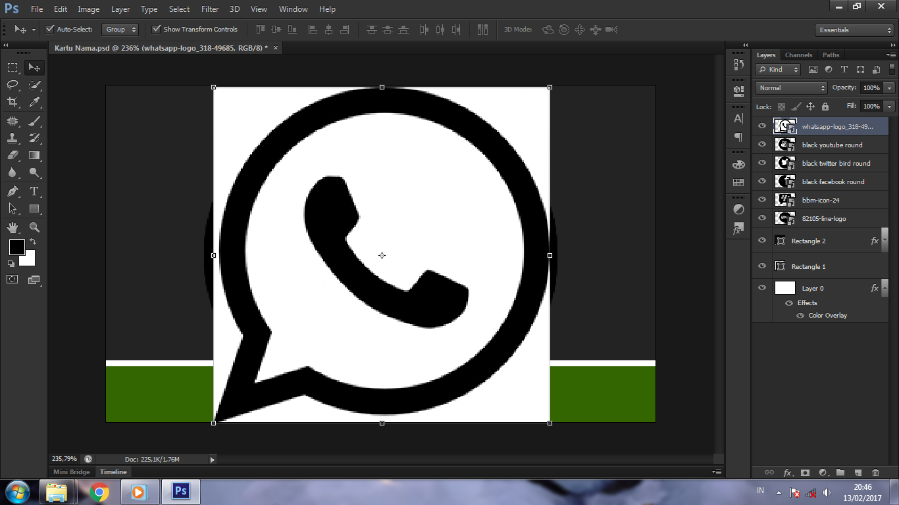The image size is (899, 505).
Task: Swap foreground and background colors
Action: (x=33, y=242)
